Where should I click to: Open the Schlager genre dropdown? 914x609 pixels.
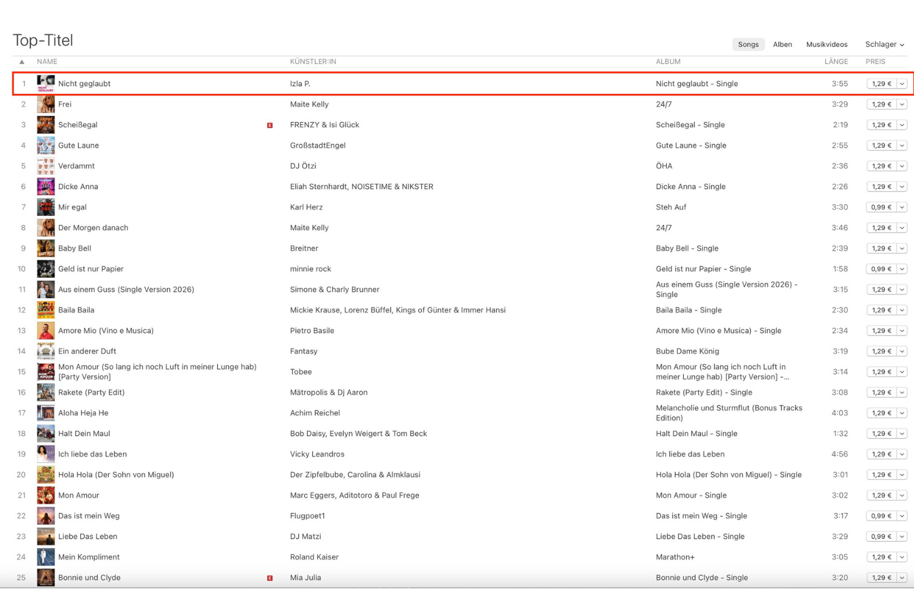tap(884, 45)
